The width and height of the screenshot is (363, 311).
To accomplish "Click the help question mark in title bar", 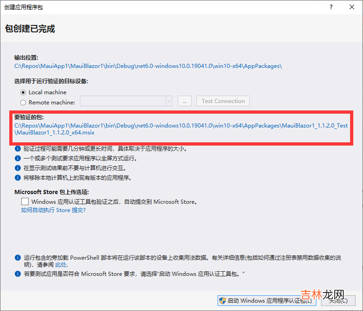I will pos(331,7).
